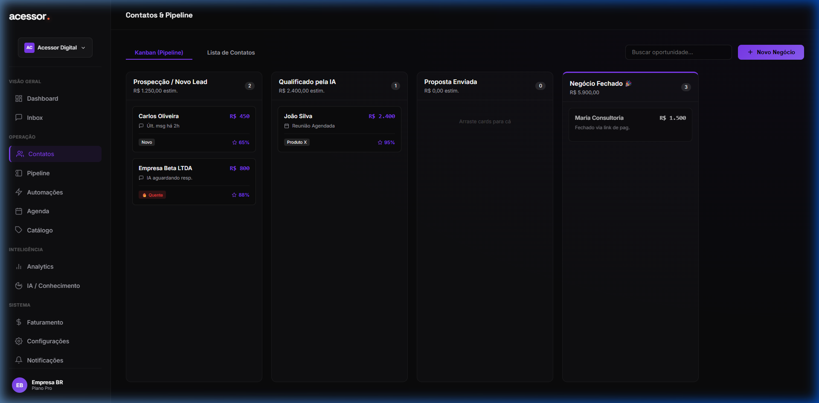Click star score icon on João Silva card
Viewport: 819px width, 403px height.
tap(380, 142)
